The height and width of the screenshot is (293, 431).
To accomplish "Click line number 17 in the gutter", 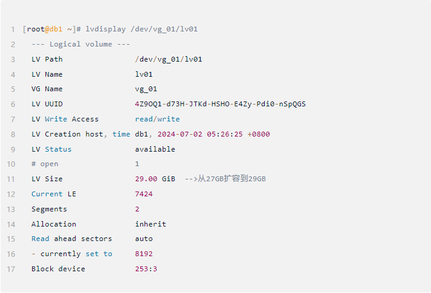I will (x=11, y=269).
